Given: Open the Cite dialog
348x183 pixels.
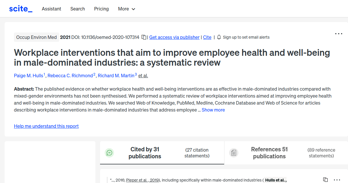Looking at the screenshot, I should [x=207, y=37].
